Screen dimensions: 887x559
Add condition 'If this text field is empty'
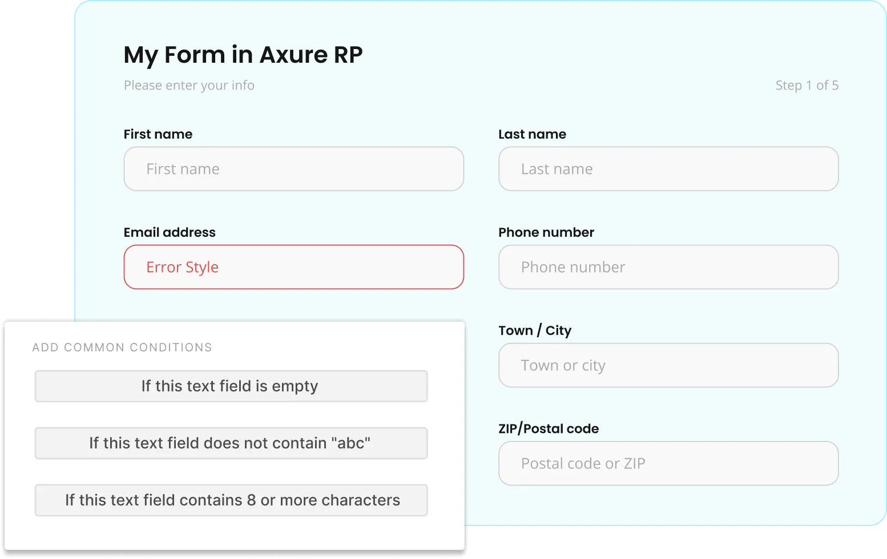click(x=231, y=386)
